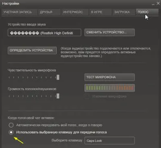Open the Интерфейс tab

click(75, 12)
